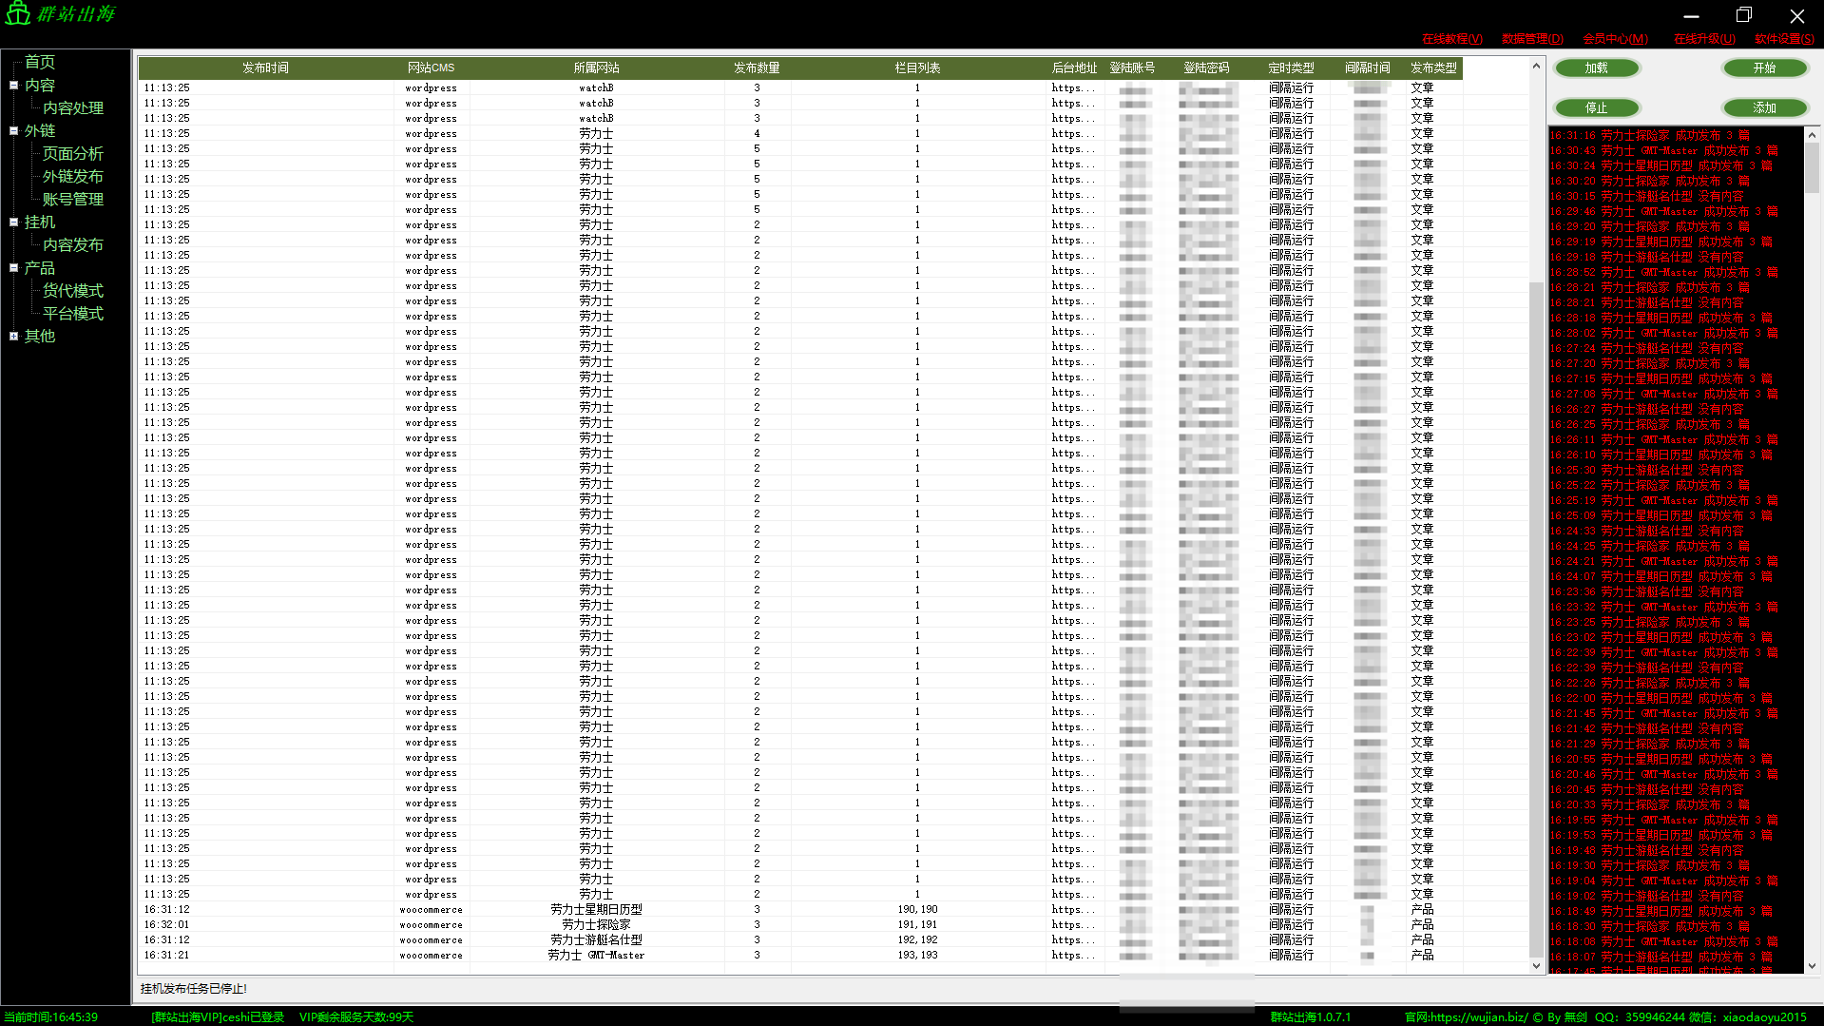Image resolution: width=1824 pixels, height=1026 pixels.
Task: Sort by the 后台地址 column header
Action: (1074, 68)
